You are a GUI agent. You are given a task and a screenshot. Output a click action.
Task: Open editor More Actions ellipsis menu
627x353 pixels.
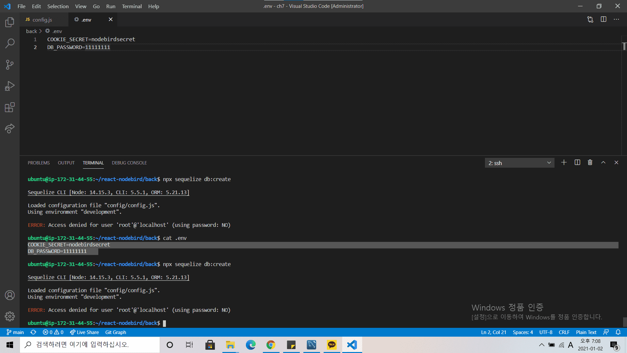pyautogui.click(x=616, y=20)
